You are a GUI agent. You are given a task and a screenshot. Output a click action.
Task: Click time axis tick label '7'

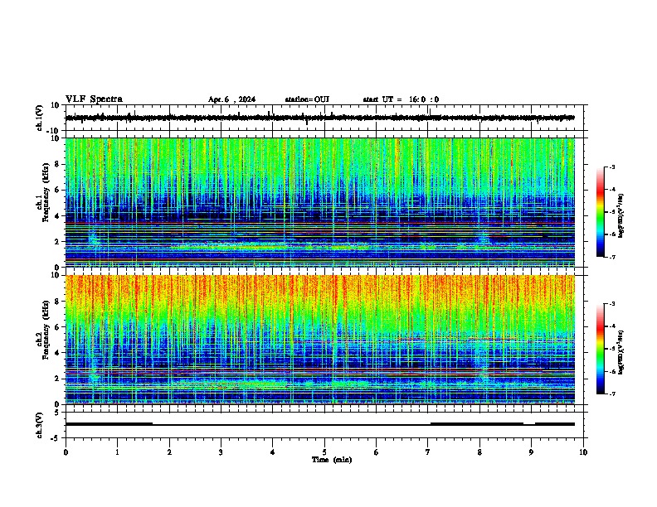tap(428, 452)
